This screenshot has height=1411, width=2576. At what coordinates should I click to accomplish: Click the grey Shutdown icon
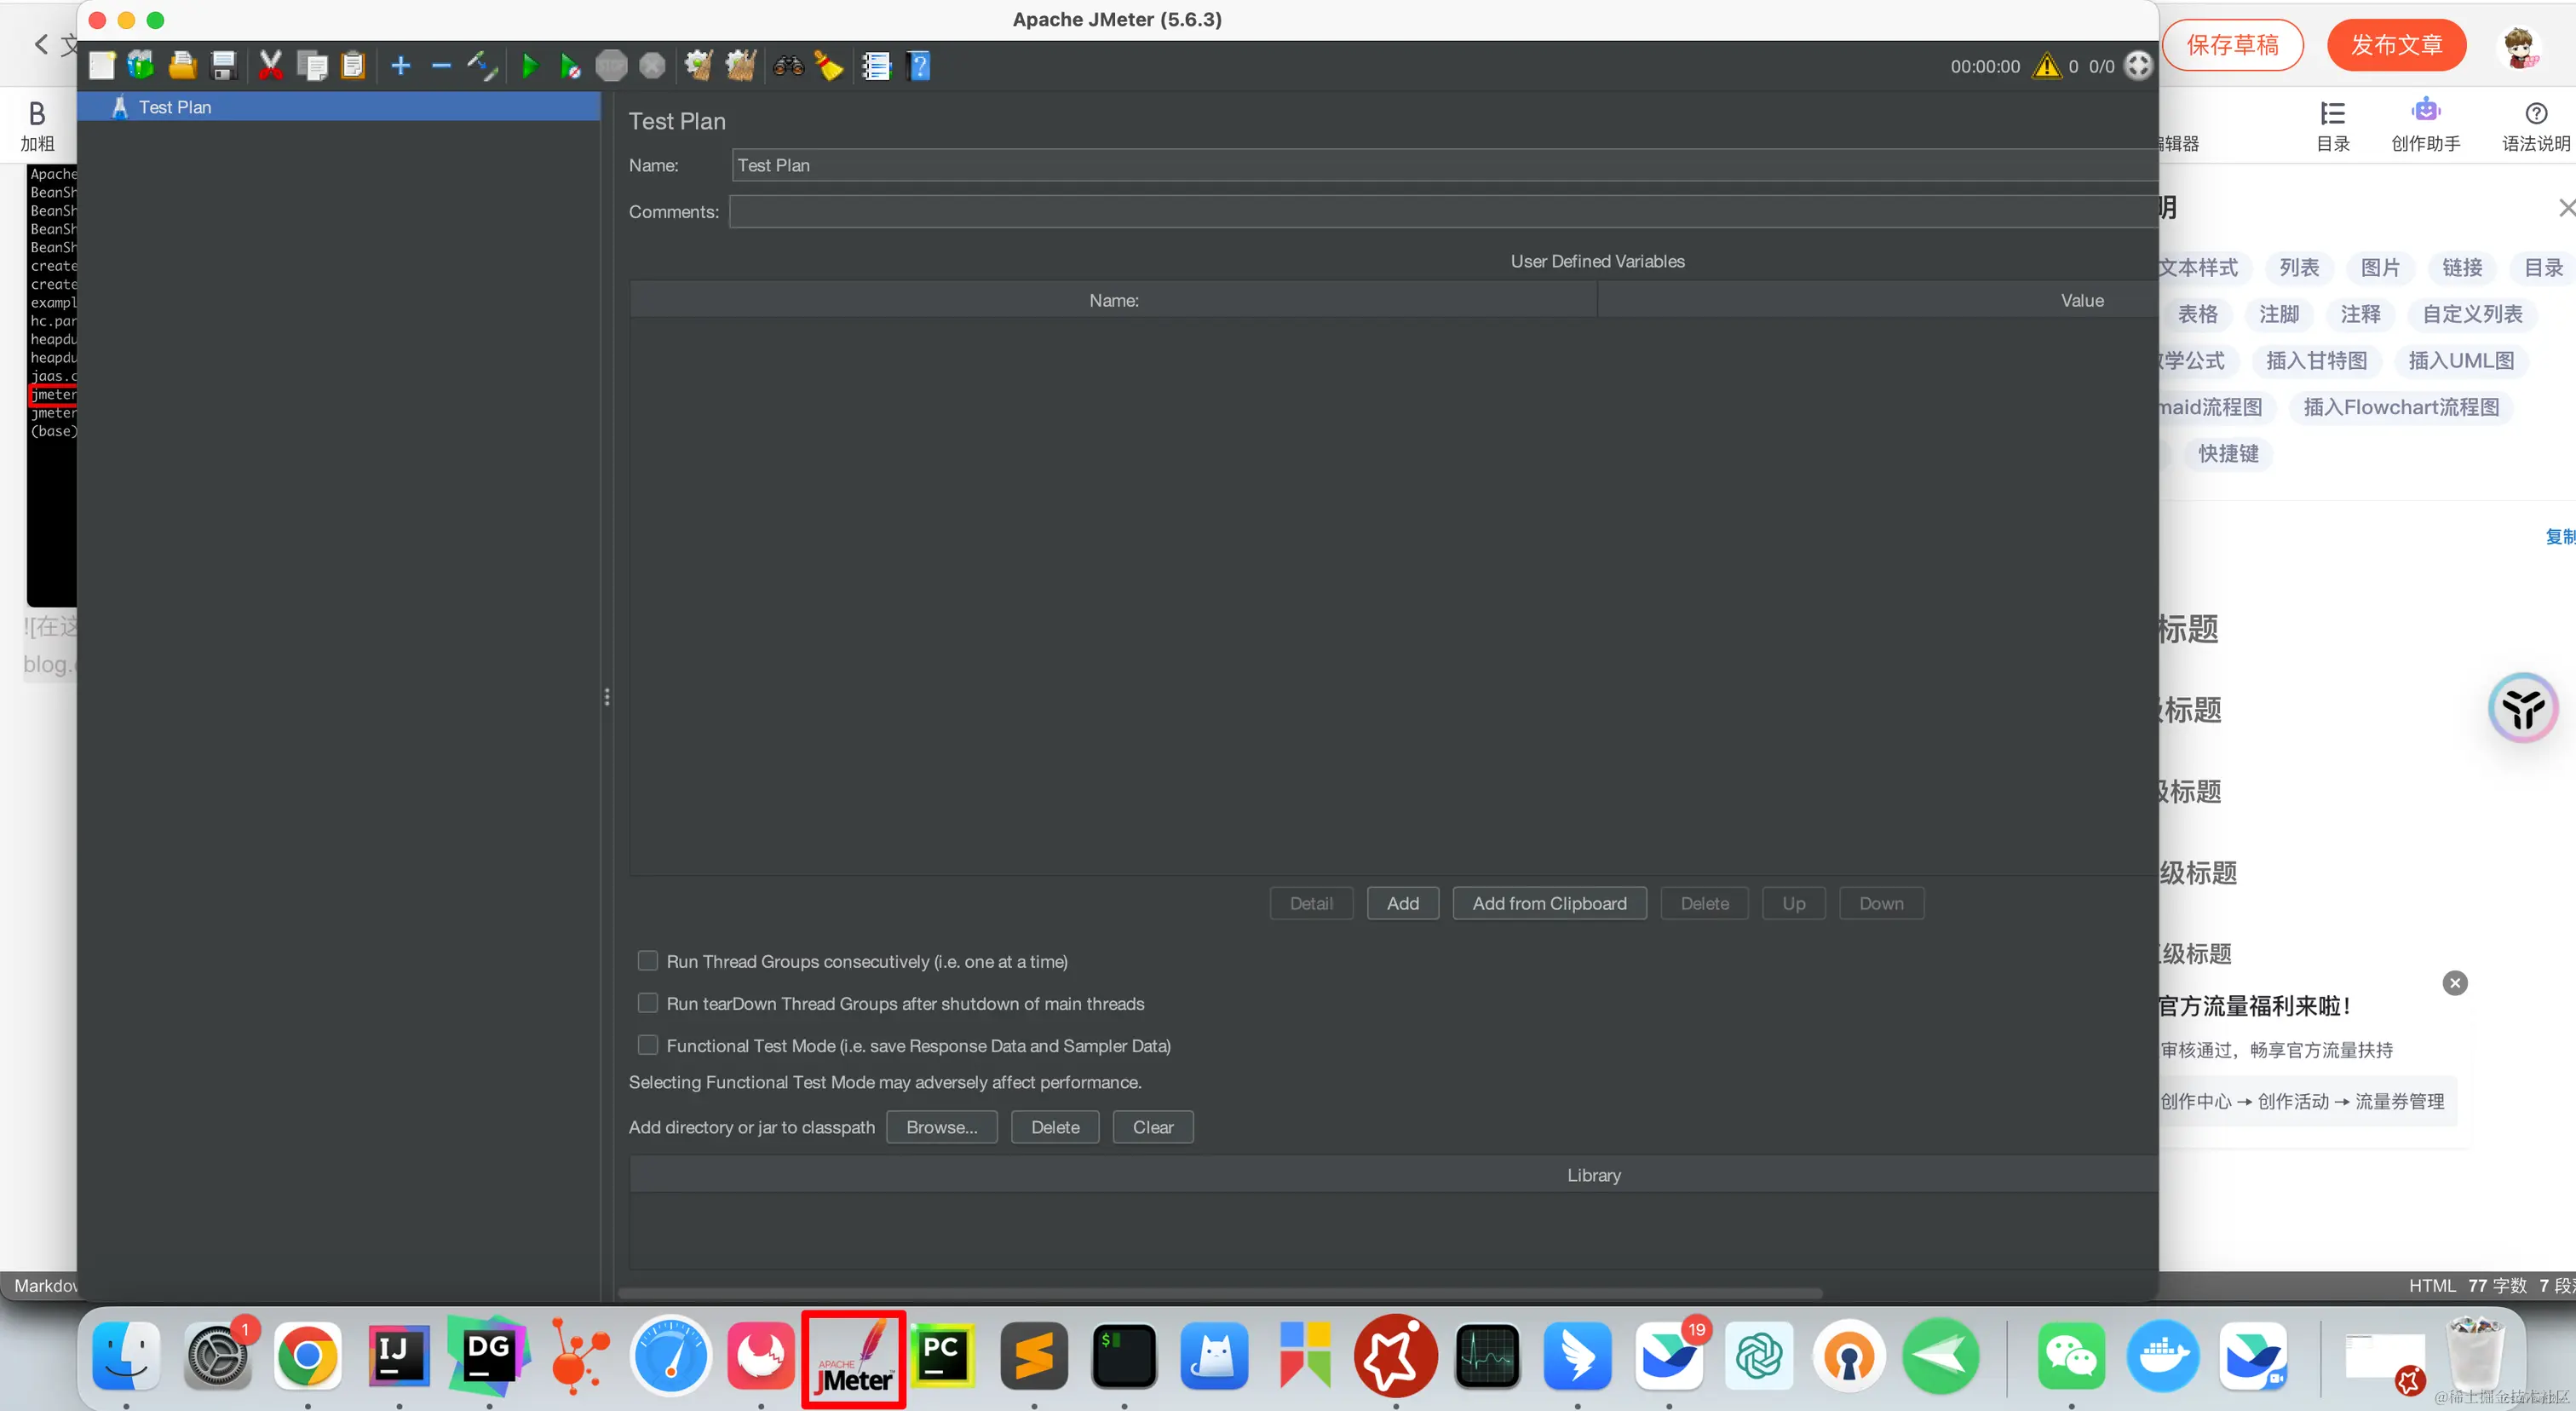652,66
